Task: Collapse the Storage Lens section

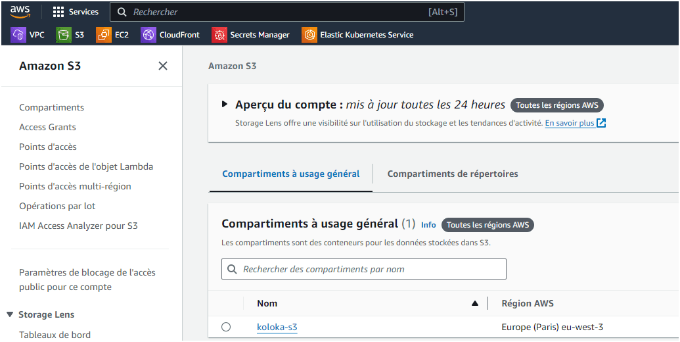Action: tap(10, 314)
